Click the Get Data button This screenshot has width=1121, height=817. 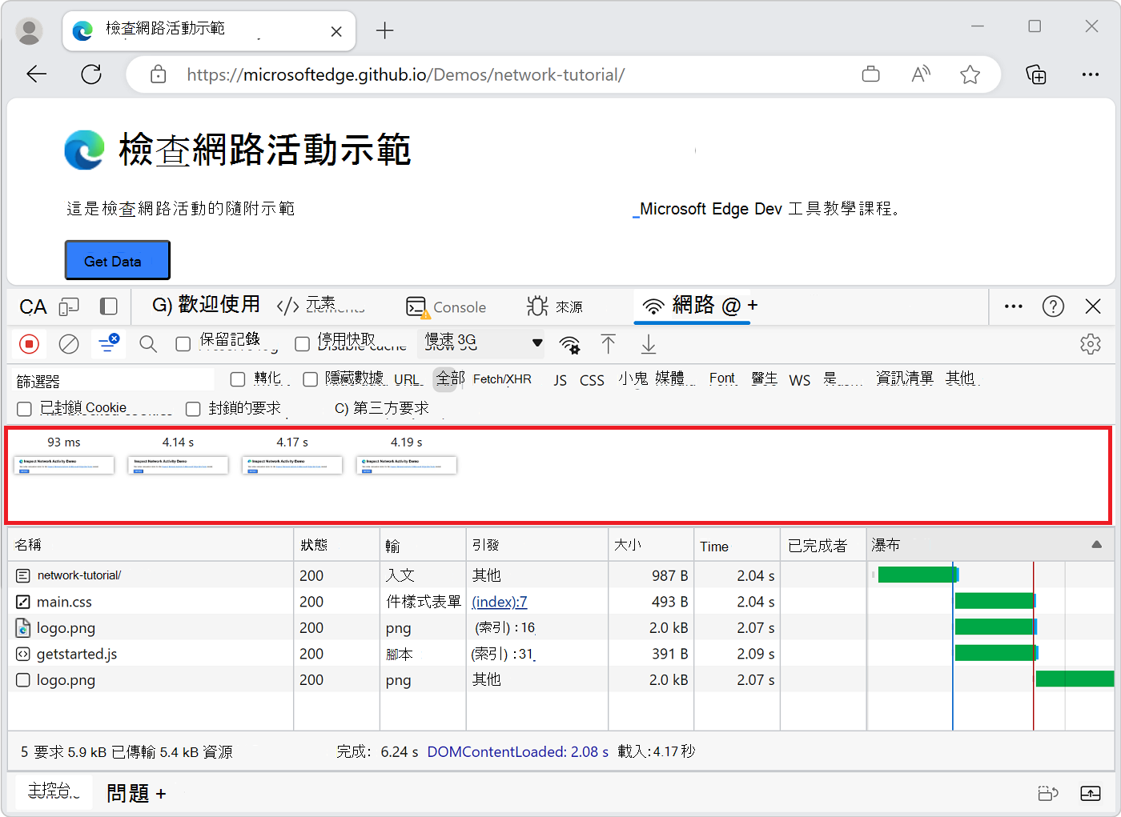(117, 260)
